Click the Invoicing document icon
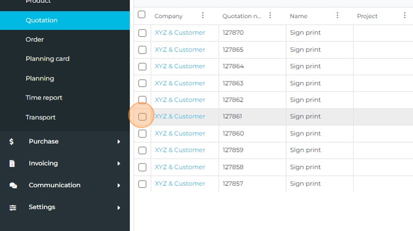The height and width of the screenshot is (231, 413). pos(12,163)
